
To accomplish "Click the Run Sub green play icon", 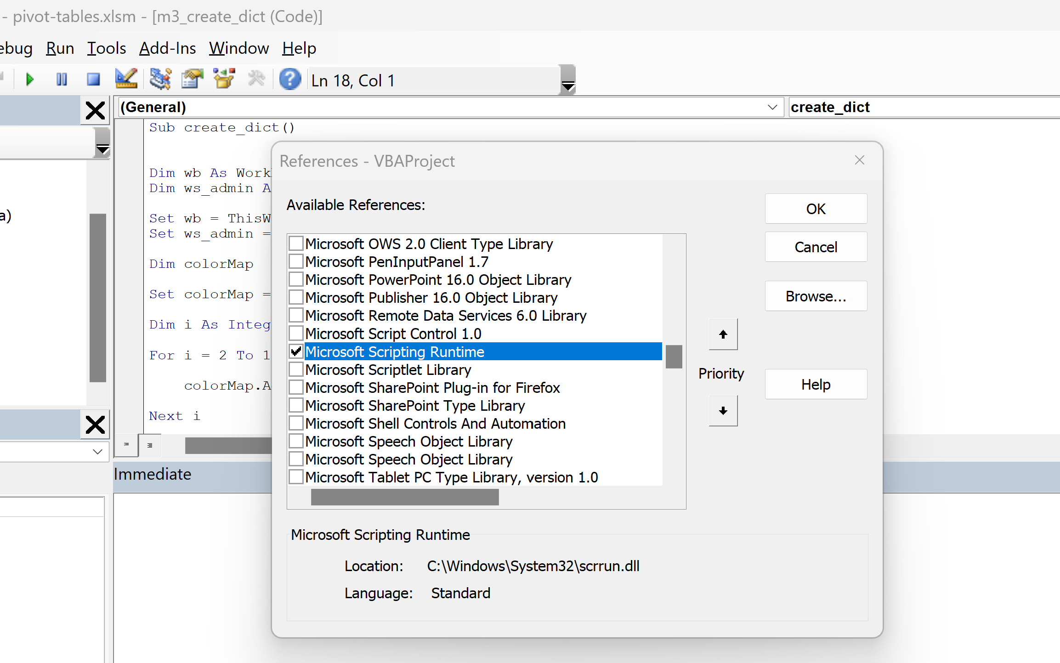I will click(x=30, y=80).
